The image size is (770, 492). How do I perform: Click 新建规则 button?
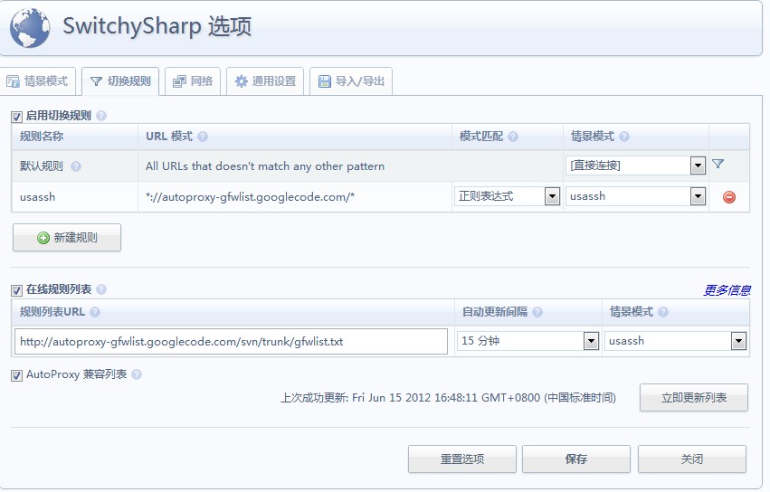[67, 238]
